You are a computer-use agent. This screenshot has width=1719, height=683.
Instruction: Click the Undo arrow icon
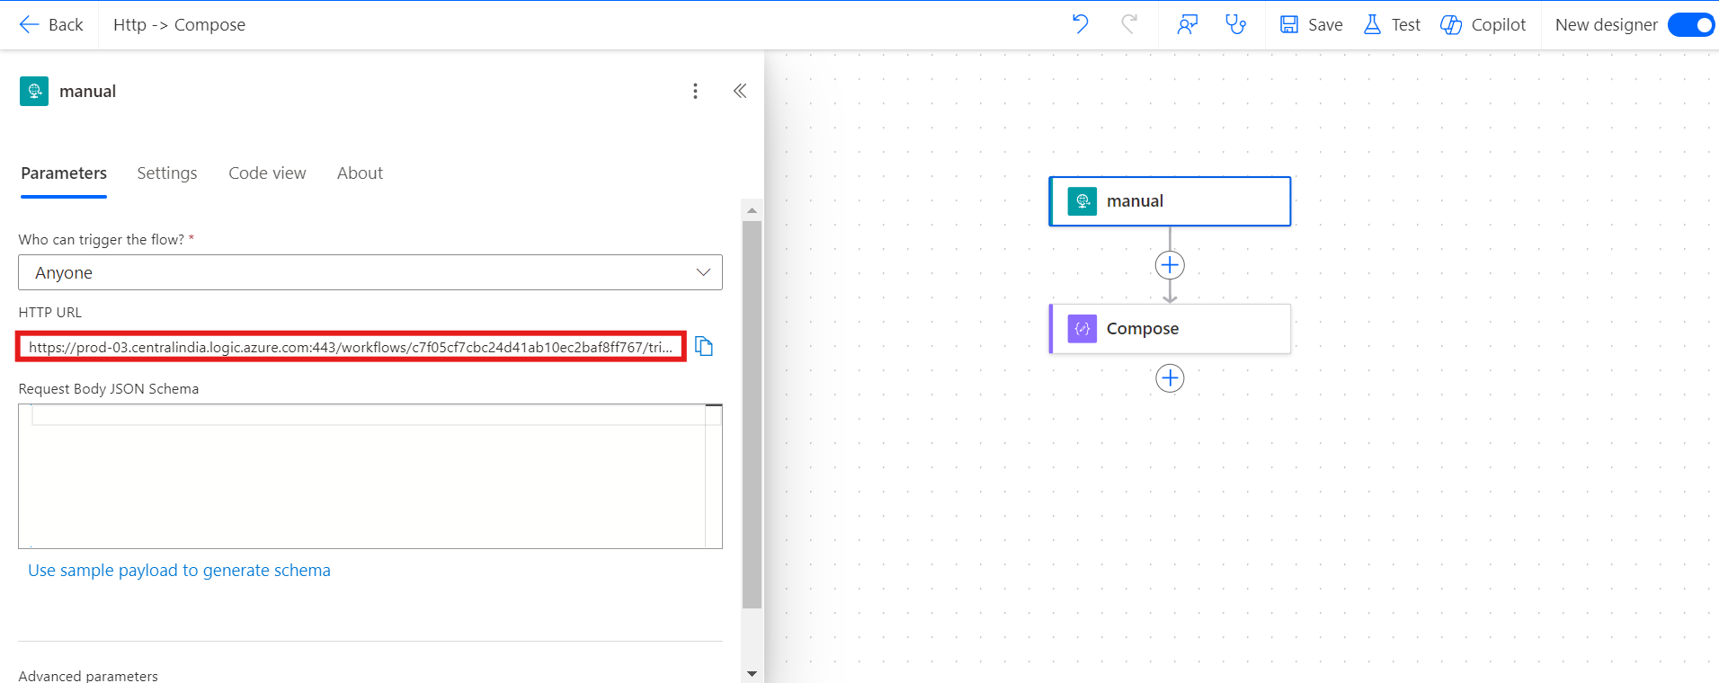(1080, 24)
